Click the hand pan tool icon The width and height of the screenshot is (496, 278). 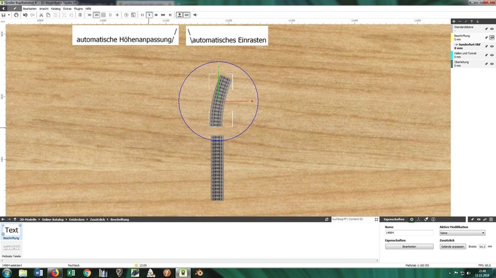coord(17,14)
